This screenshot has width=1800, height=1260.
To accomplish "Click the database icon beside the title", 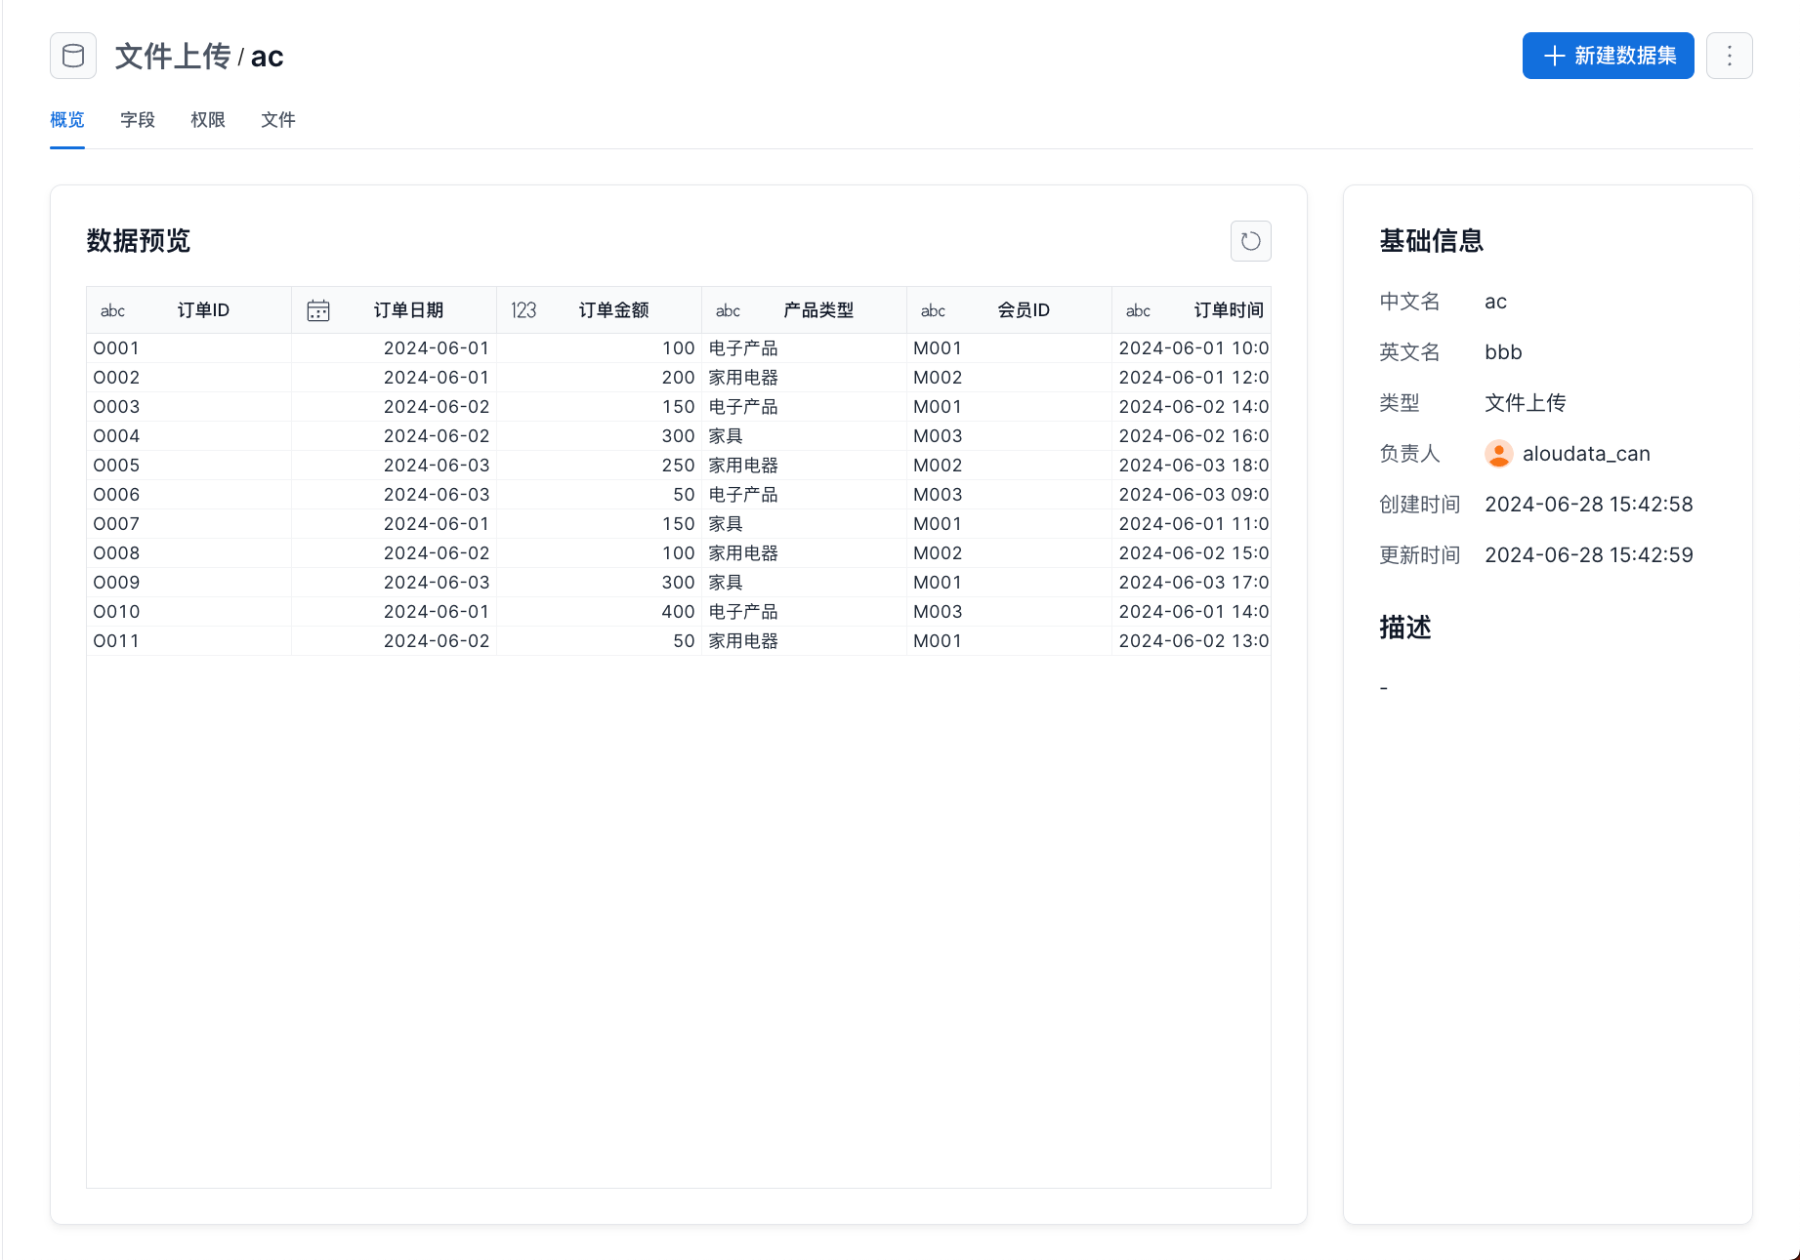I will (73, 56).
